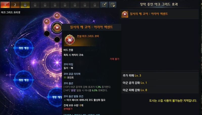The image size is (202, 115).
Task: Select the top gem slot above the core
Action: 57,16
